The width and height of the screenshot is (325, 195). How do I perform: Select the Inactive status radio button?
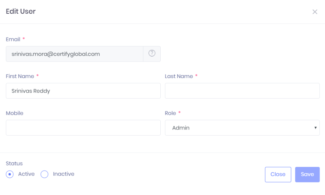pyautogui.click(x=44, y=174)
